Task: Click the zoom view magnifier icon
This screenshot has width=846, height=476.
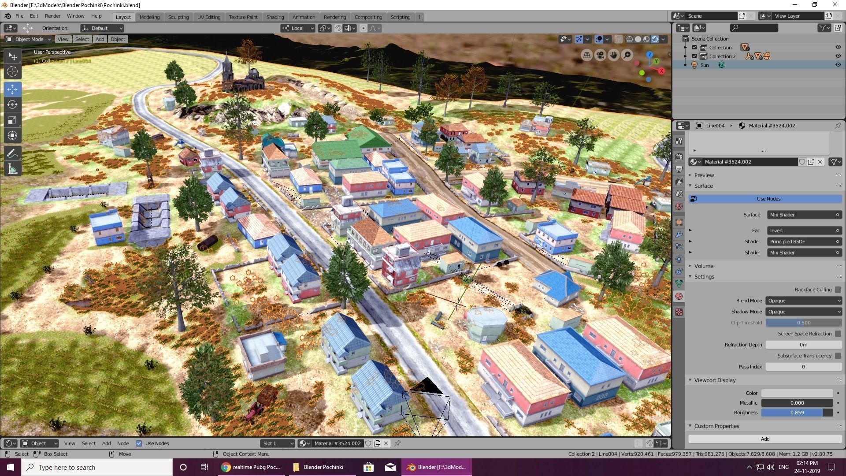Action: (x=627, y=55)
